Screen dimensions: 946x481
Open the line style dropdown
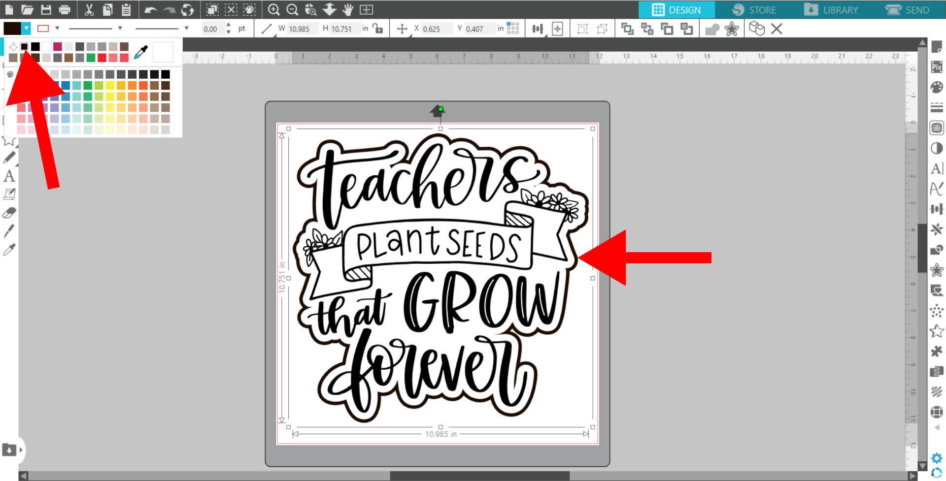(119, 29)
